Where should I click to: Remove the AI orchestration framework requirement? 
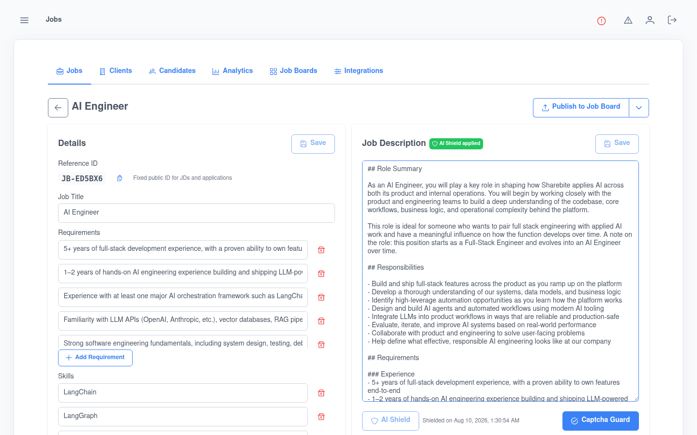(321, 297)
